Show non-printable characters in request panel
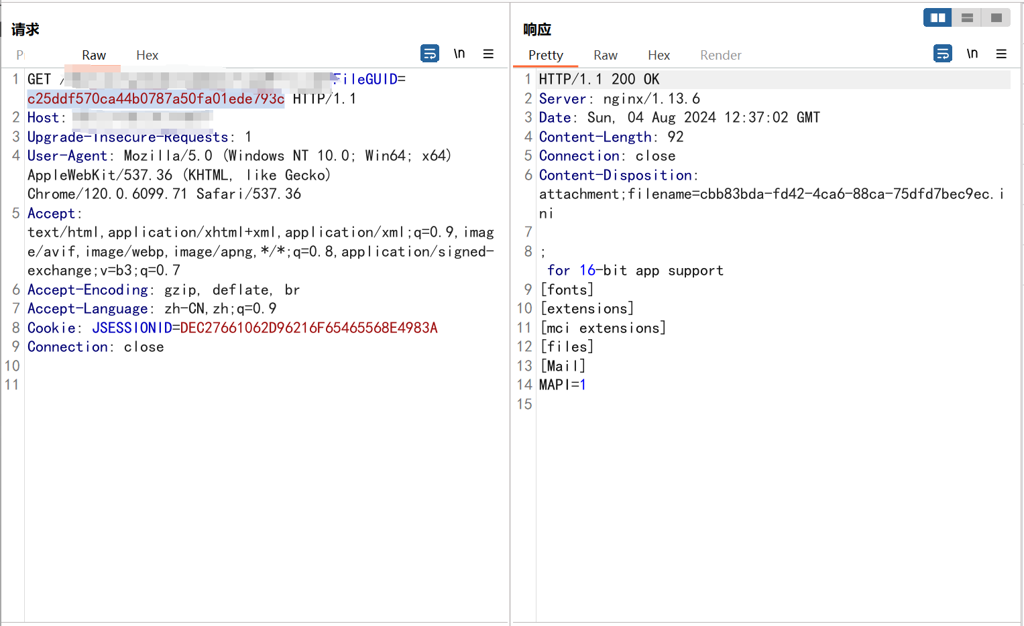The width and height of the screenshot is (1024, 626). [459, 54]
